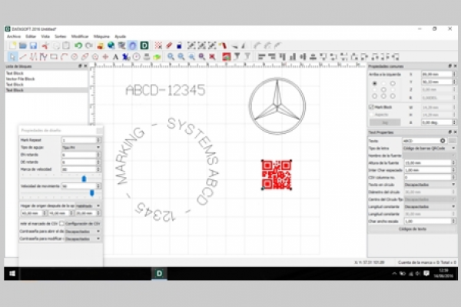Close the Text Properties panel

tap(455, 132)
